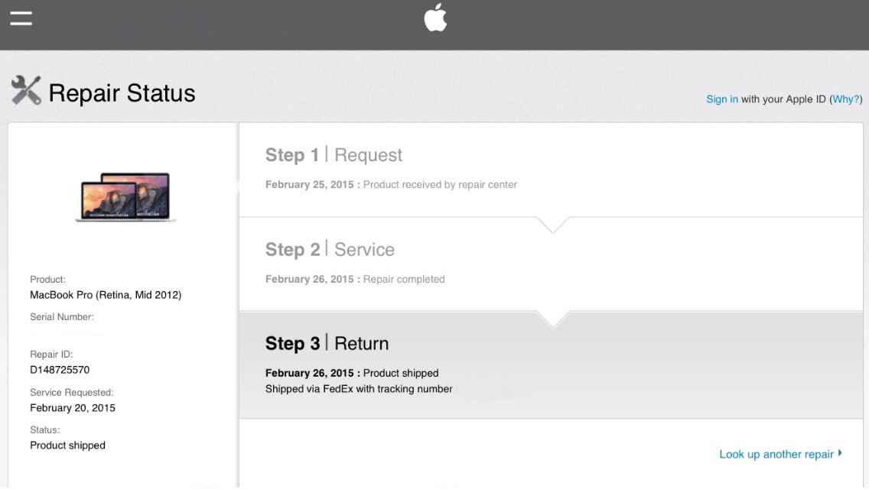Open the hamburger menu icon

[21, 18]
